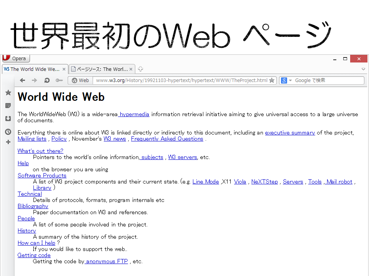This screenshot has width=369, height=276.
Task: Follow the Servers link
Action: [293, 182]
